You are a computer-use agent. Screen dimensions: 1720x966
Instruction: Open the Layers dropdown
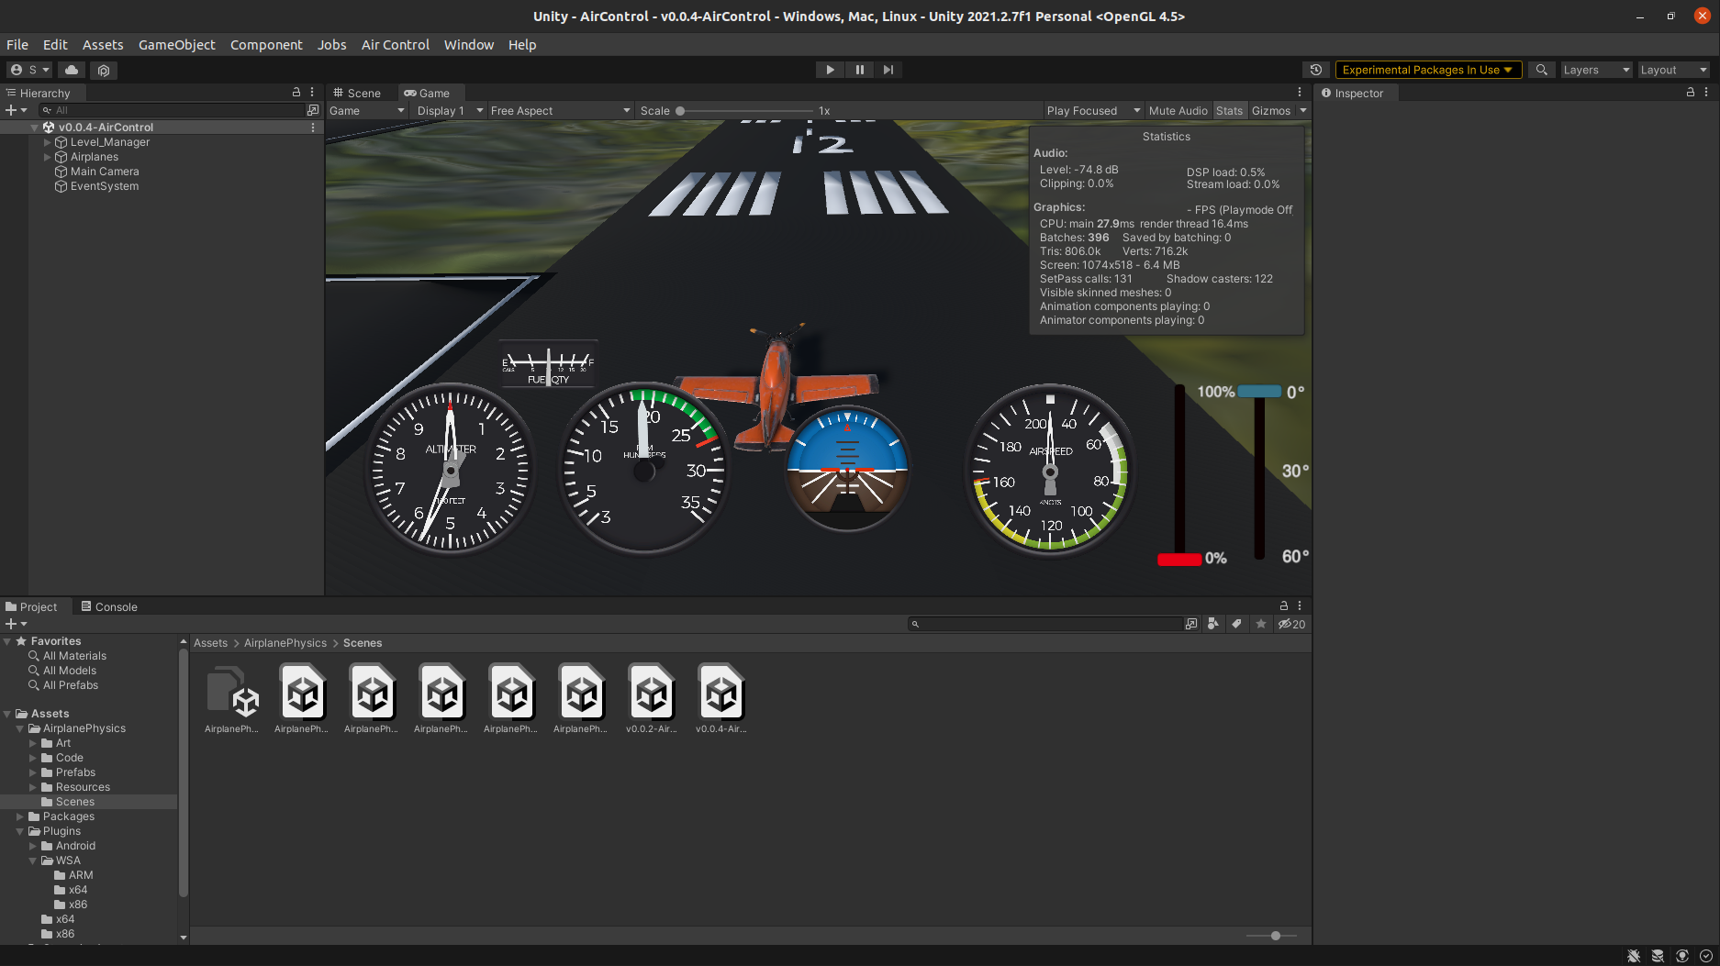coord(1596,70)
